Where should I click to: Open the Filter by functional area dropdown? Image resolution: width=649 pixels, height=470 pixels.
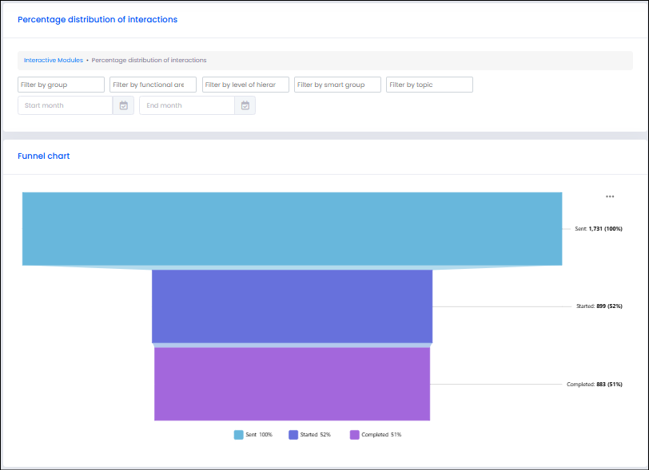click(153, 85)
